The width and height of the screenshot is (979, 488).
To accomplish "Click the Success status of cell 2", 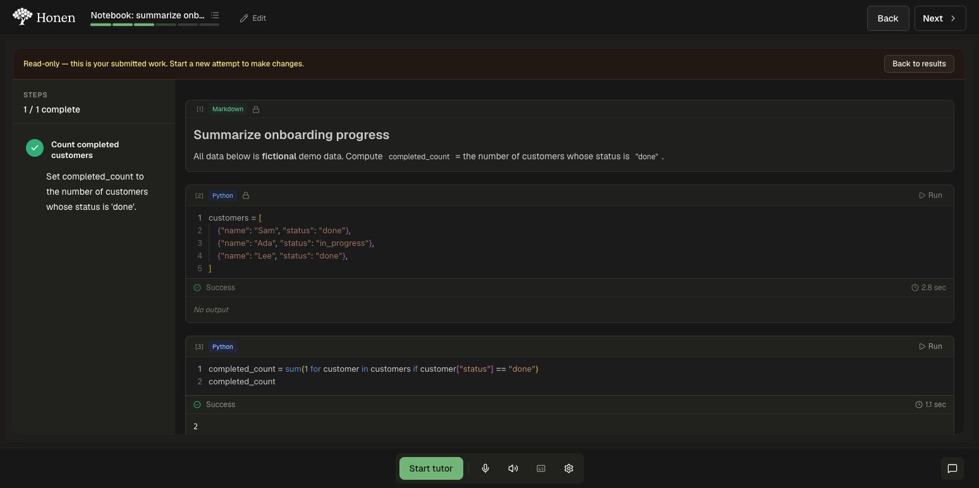I will (214, 288).
